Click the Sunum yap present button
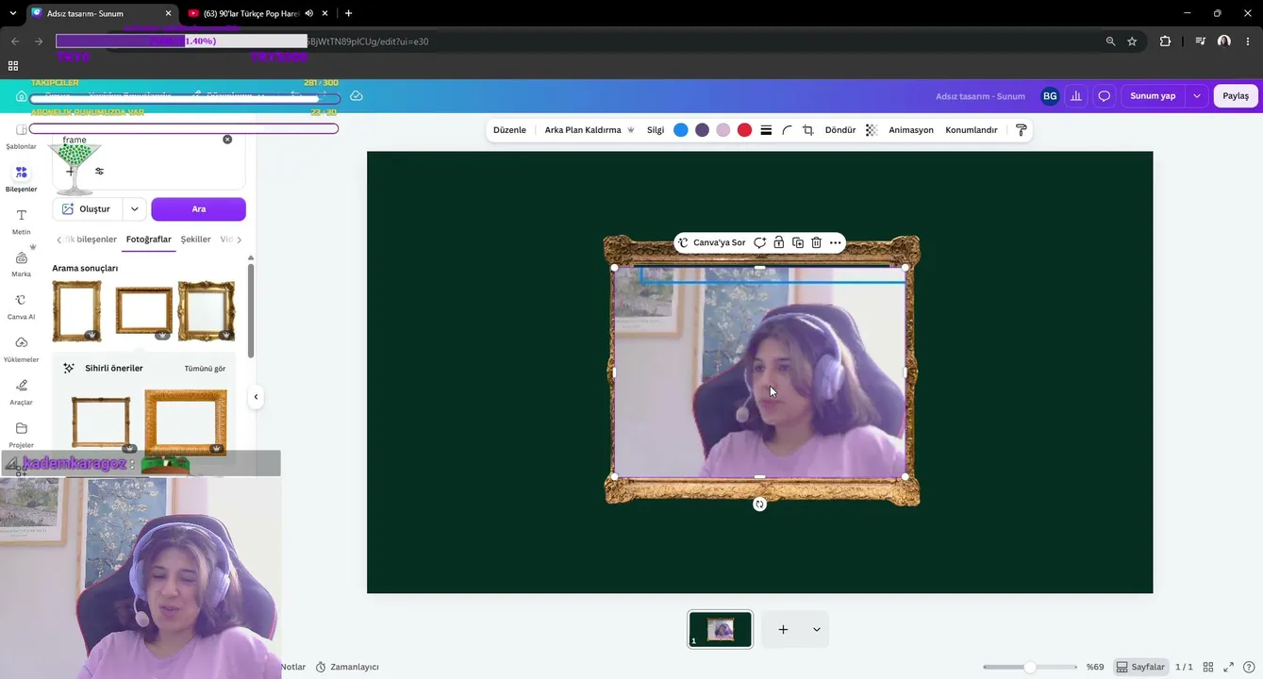1263x679 pixels. 1153,96
